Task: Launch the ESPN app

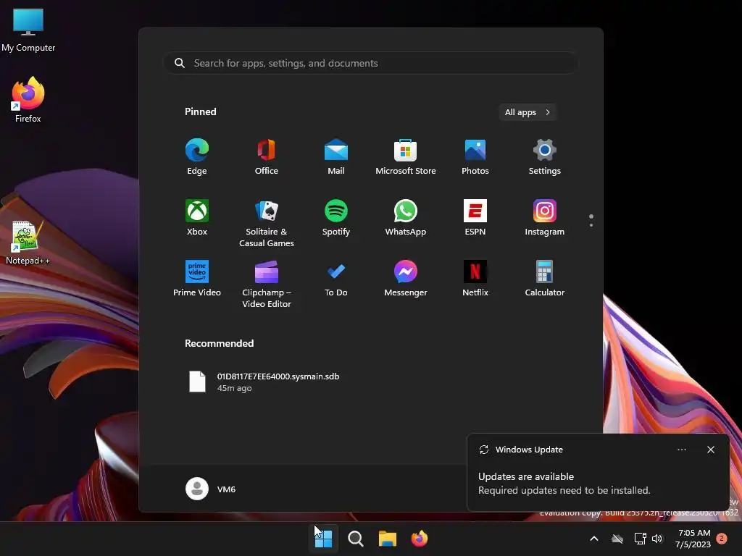Action: tap(475, 218)
